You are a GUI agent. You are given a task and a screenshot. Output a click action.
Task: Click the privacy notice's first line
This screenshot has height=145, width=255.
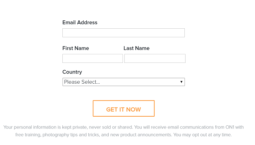[x=124, y=127]
